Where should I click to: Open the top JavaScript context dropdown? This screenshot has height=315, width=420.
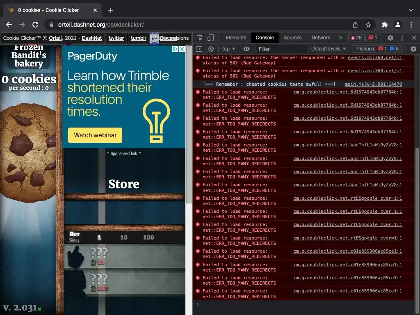pyautogui.click(x=228, y=49)
